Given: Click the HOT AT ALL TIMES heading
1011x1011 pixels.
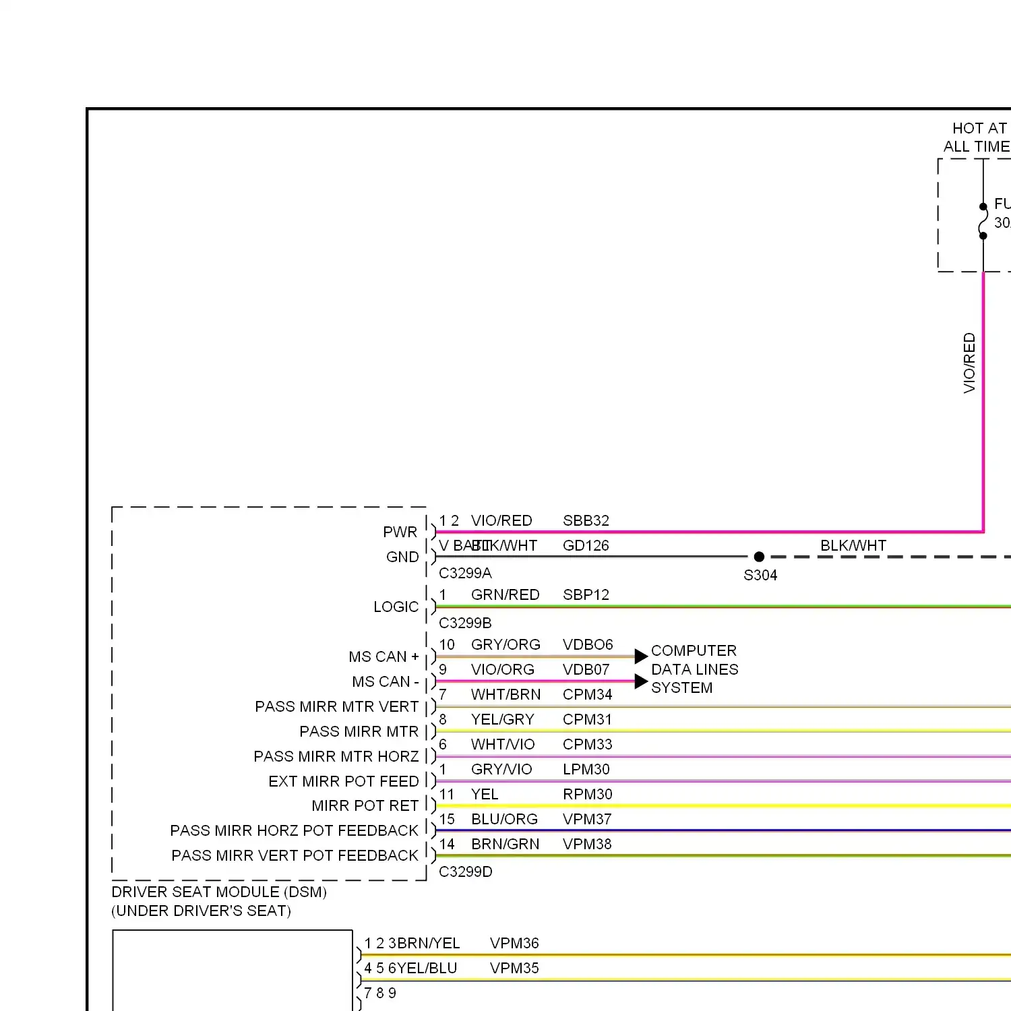Looking at the screenshot, I should [976, 137].
